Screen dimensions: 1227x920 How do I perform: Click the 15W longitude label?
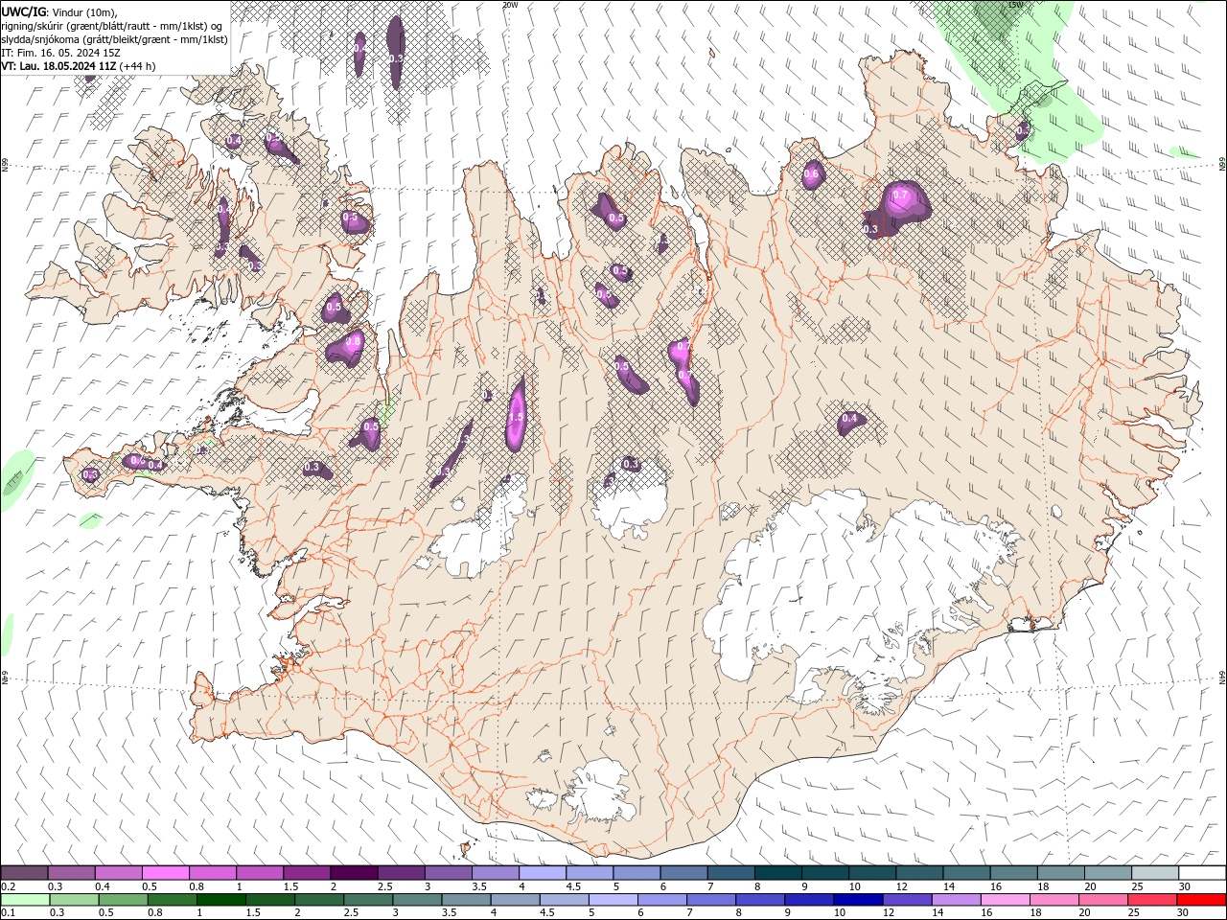[x=1015, y=5]
